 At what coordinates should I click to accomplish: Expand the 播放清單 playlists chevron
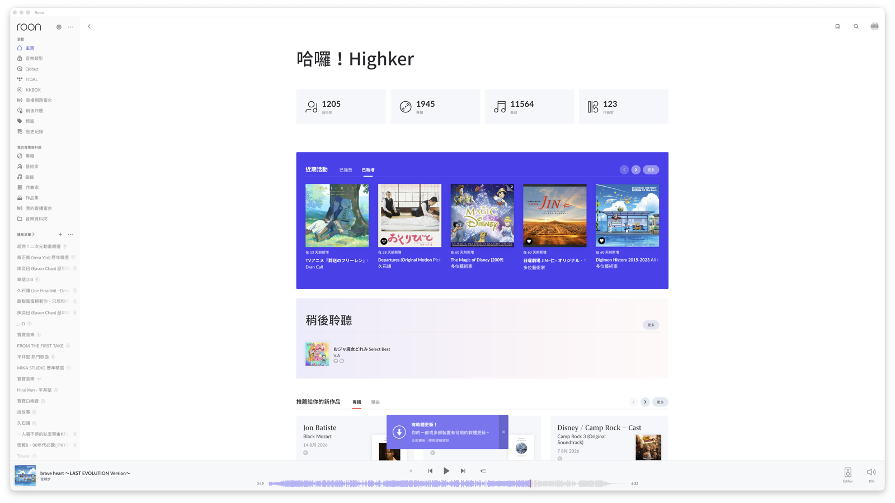click(34, 234)
